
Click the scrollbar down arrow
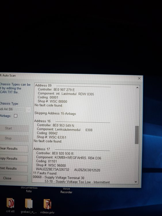pos(136,182)
